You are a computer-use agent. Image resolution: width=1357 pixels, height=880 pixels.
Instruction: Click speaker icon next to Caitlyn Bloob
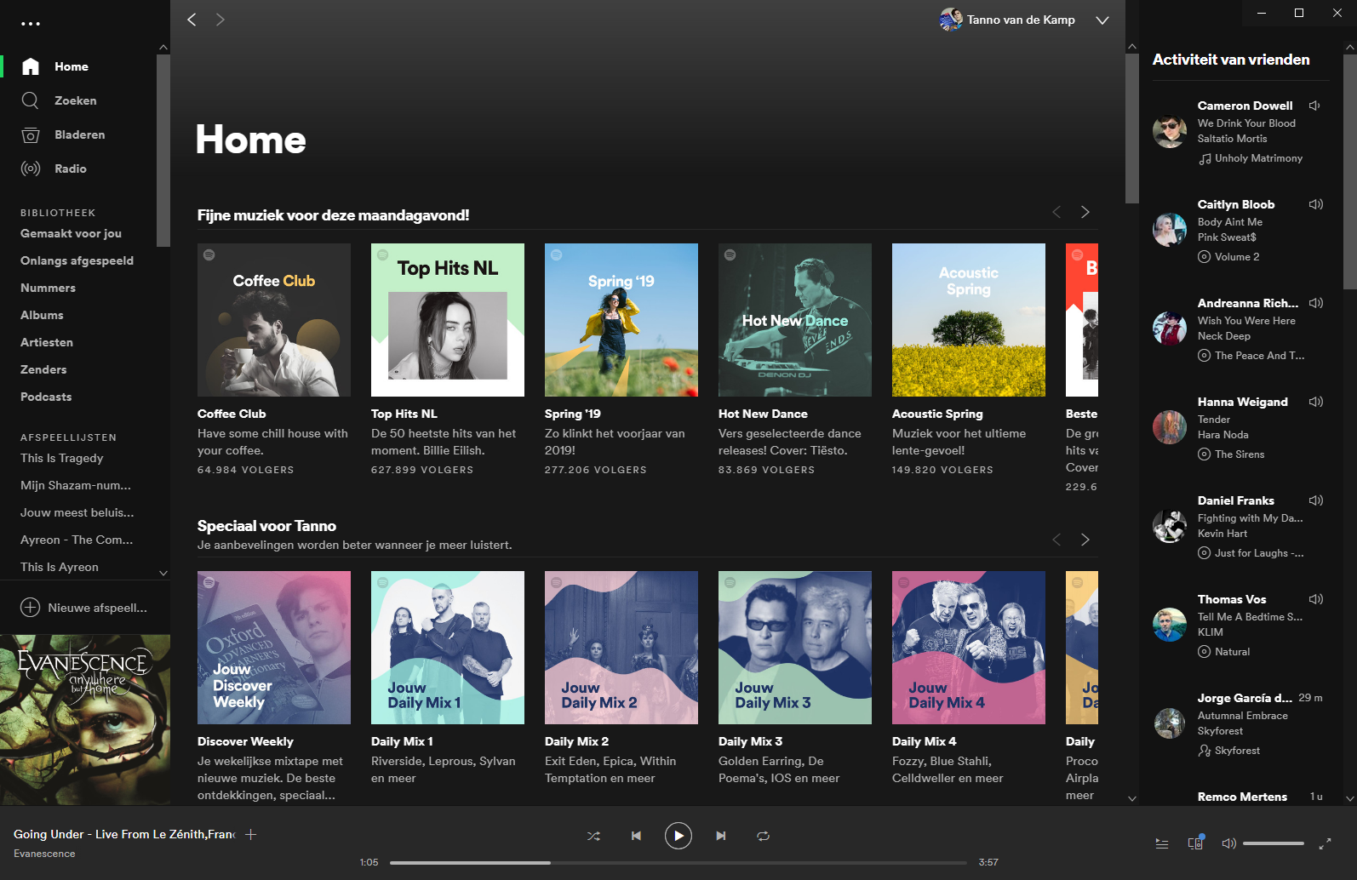[x=1315, y=204]
